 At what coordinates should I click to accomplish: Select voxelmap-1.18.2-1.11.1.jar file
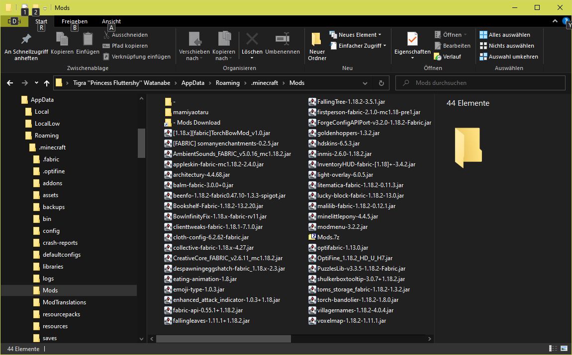[x=351, y=321]
